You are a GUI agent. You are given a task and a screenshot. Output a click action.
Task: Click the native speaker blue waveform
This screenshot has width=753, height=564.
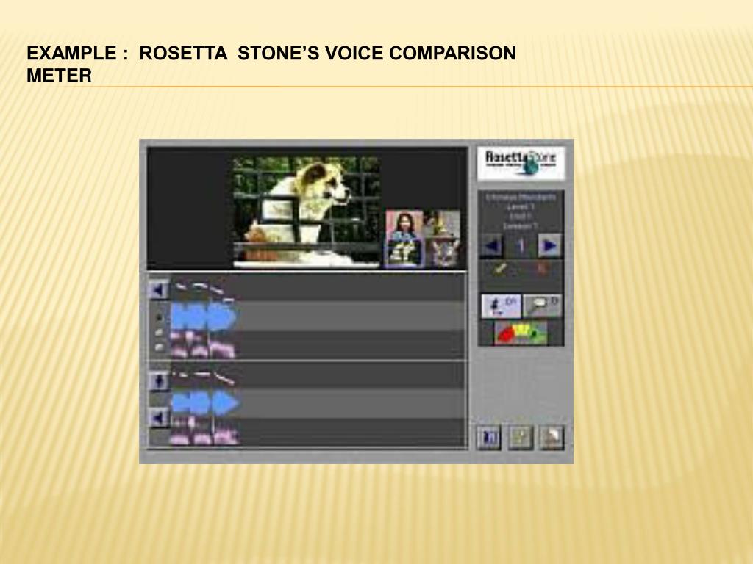(204, 317)
